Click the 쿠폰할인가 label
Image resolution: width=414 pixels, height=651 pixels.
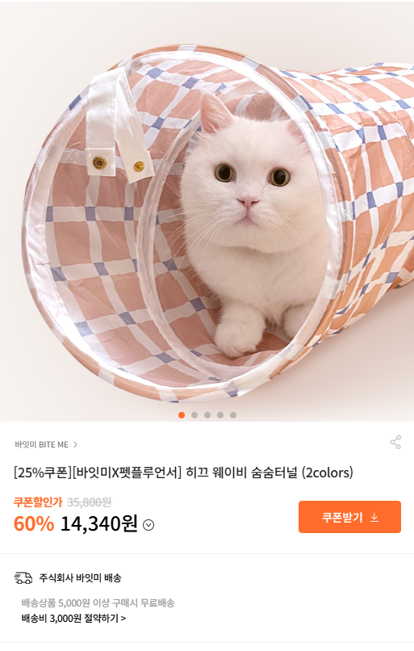[x=38, y=502]
